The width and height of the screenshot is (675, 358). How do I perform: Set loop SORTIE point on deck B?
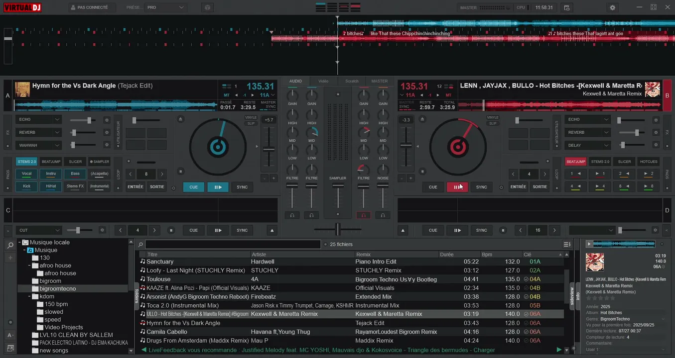pyautogui.click(x=540, y=187)
